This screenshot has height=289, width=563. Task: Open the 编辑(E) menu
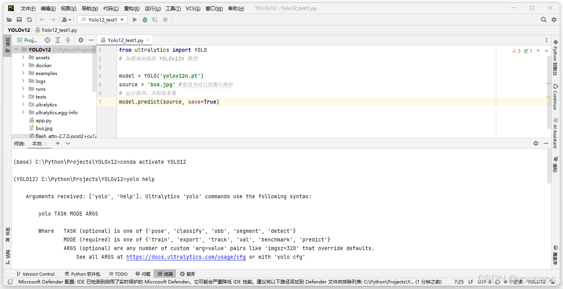48,8
